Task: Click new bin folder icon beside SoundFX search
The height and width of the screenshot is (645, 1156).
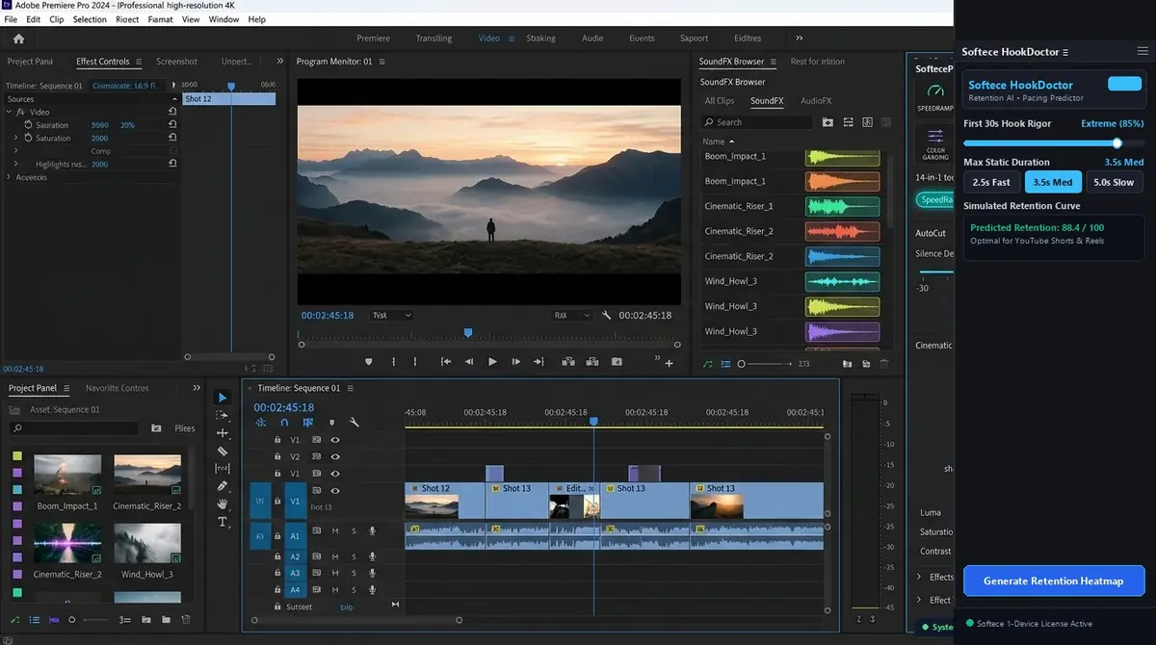Action: [828, 122]
